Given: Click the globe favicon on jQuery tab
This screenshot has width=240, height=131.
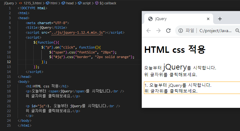Looking at the screenshot, I should tap(150, 19).
